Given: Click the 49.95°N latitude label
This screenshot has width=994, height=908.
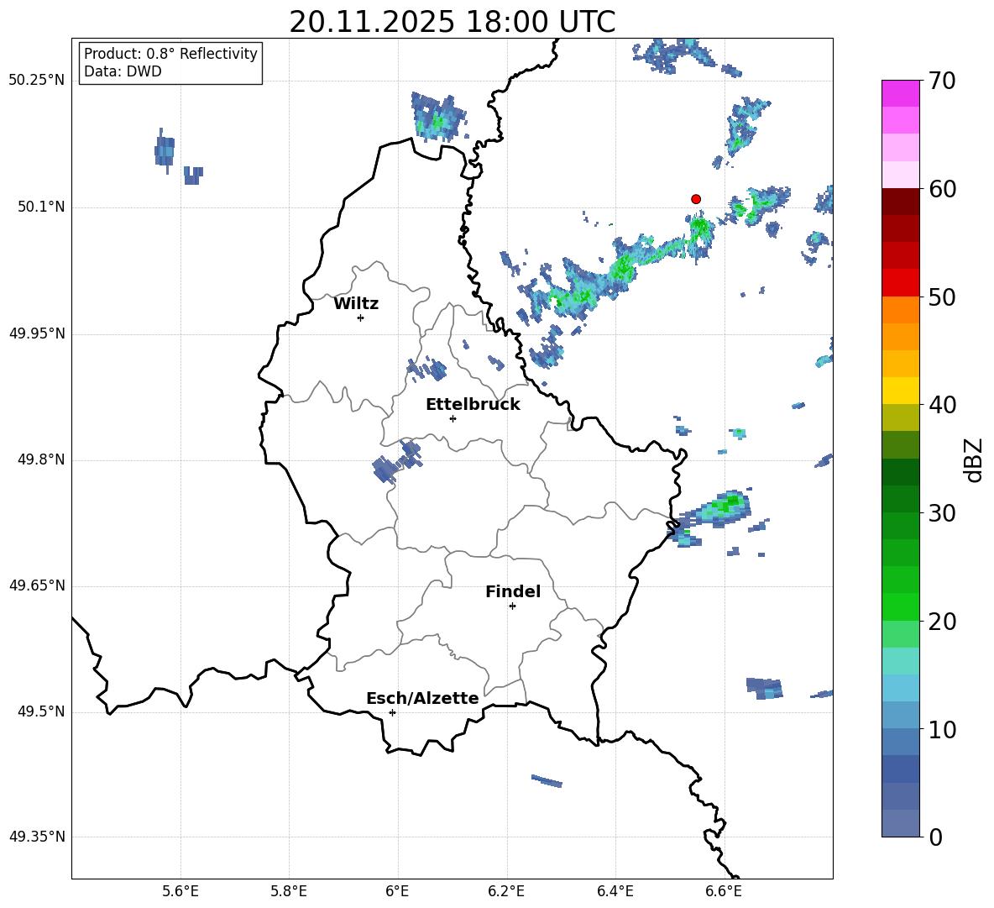Looking at the screenshot, I should [36, 333].
